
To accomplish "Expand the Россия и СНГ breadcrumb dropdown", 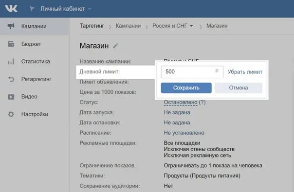I will (173, 26).
